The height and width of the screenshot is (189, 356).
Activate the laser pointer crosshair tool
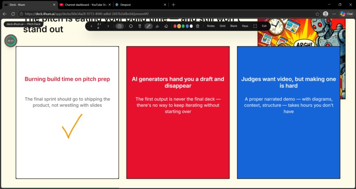pos(131,26)
